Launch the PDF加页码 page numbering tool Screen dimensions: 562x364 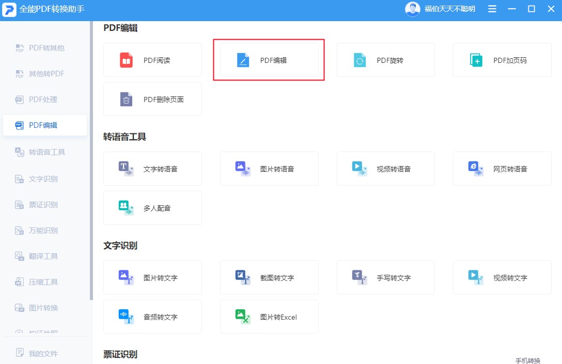click(x=502, y=59)
